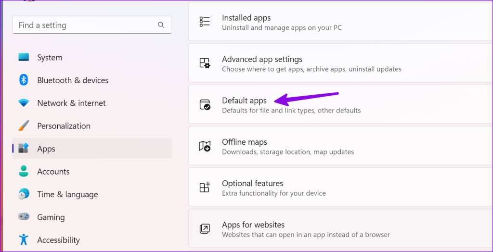Click the Offline maps icon
Viewport: 493px width, 252px height.
coord(205,146)
